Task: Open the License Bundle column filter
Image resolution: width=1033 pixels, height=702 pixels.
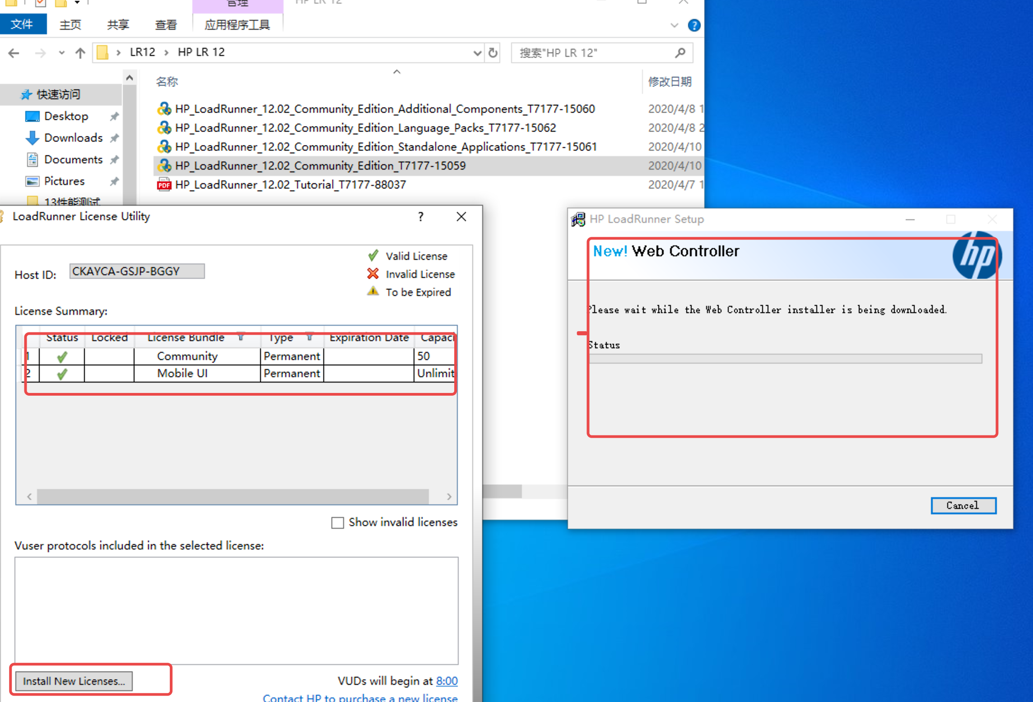Action: 242,337
